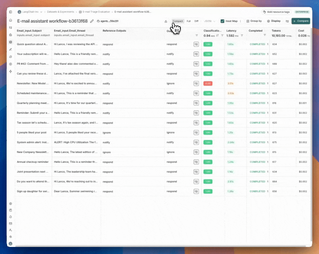Open trace icon for 'PR #42: Comment from' row
The height and width of the screenshot is (254, 319).
(196, 64)
